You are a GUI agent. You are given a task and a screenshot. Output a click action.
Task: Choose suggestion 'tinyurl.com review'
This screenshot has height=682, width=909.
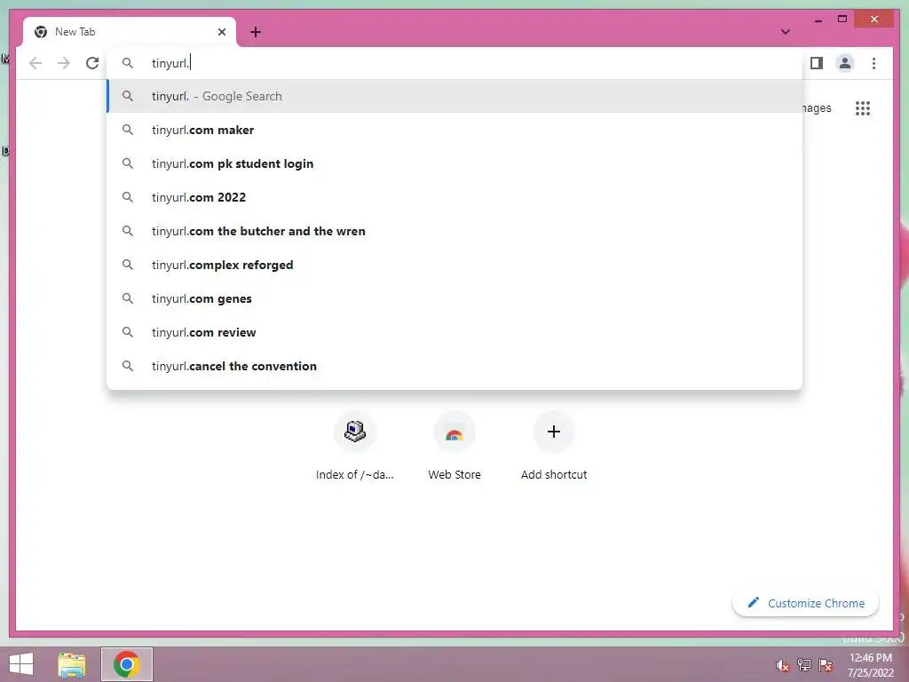click(x=455, y=332)
